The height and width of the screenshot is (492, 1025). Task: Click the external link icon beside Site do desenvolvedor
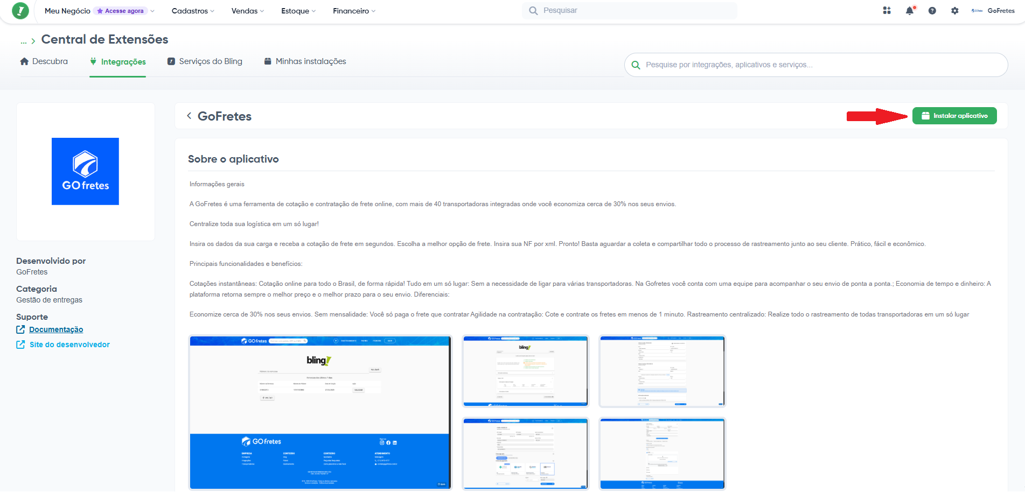20,345
